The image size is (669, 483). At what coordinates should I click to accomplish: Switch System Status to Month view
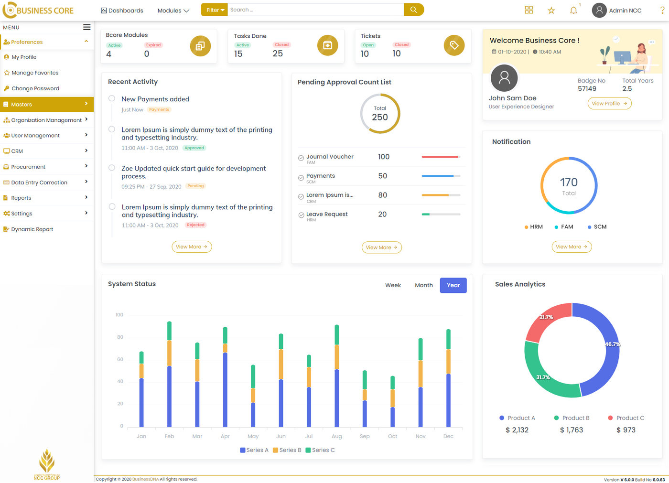[423, 285]
